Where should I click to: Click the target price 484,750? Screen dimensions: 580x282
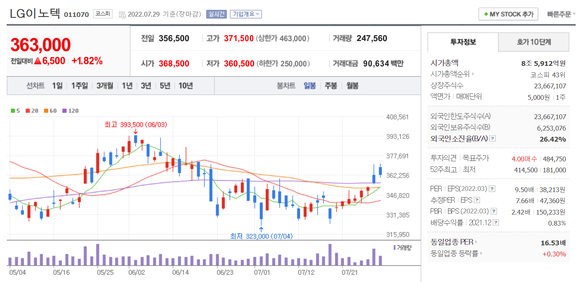554,159
